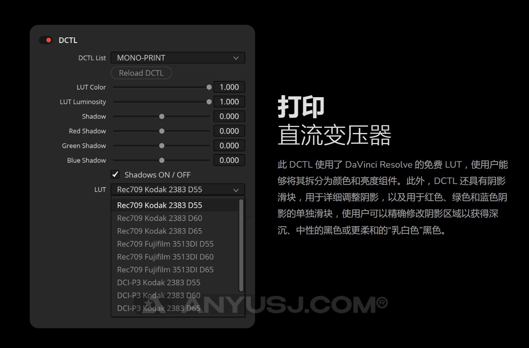Click the Reload DCTL button

point(141,73)
